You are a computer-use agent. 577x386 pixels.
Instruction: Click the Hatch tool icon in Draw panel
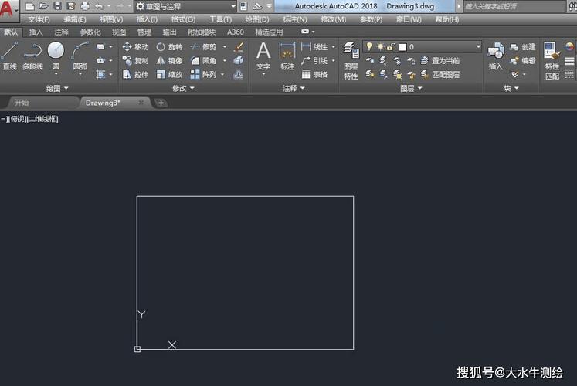(x=101, y=74)
